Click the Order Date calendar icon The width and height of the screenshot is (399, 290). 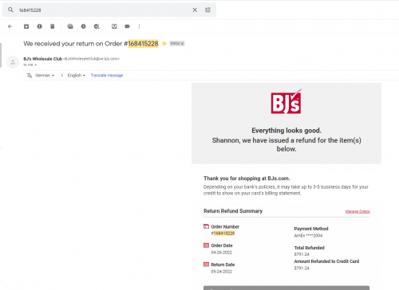pos(206,245)
